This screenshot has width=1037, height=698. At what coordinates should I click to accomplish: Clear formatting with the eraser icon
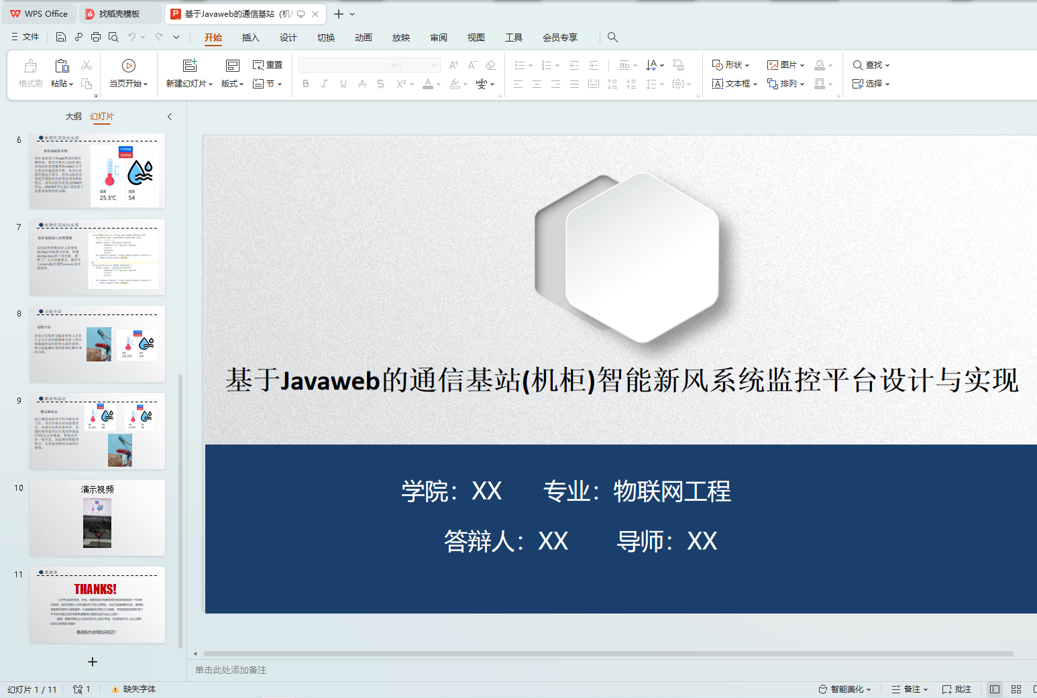point(491,64)
